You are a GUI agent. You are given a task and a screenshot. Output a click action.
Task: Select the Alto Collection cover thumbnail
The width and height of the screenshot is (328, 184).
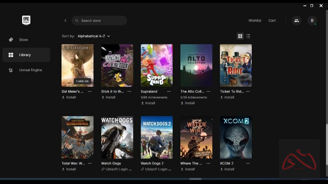point(196,65)
